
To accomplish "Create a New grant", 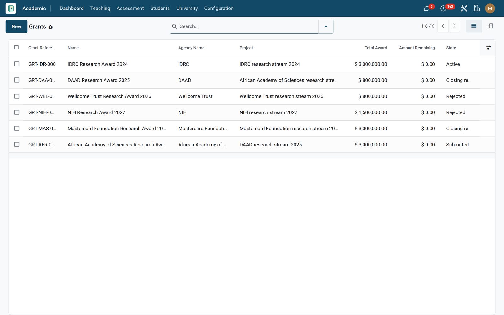I will [16, 26].
